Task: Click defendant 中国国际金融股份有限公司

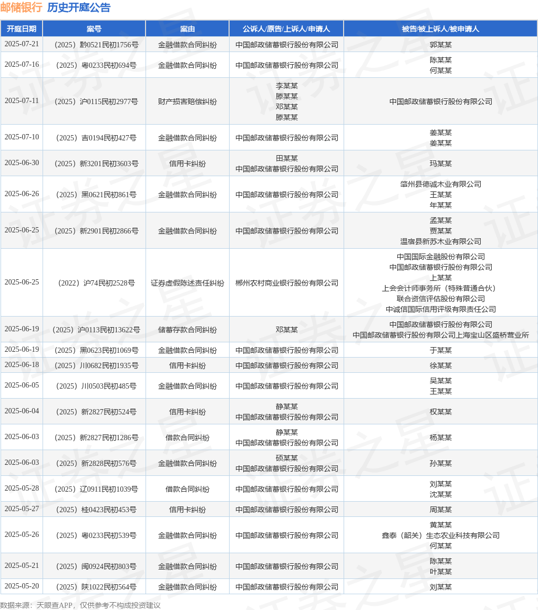Action: [x=441, y=257]
